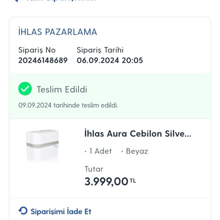Tap the cut-off page title at top

point(60,1)
